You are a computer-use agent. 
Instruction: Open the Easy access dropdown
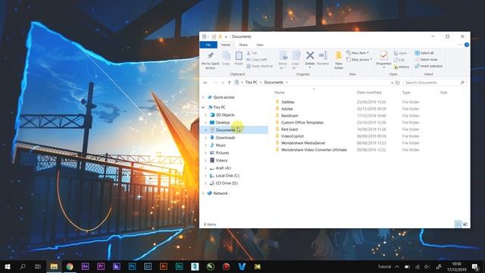(359, 59)
